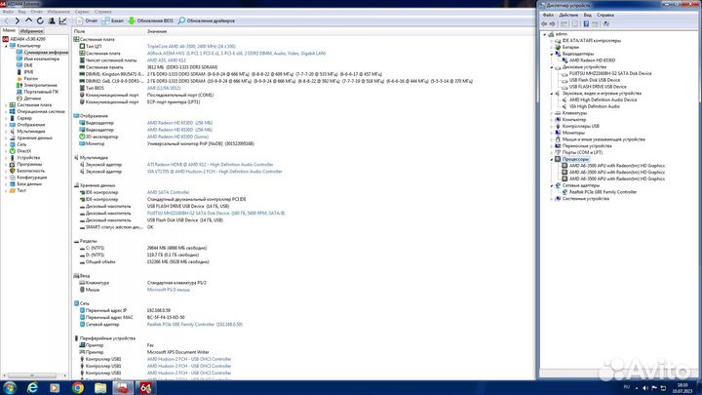Select Порты (COM и LPT) in Device Manager
702x395 pixels.
(582, 152)
